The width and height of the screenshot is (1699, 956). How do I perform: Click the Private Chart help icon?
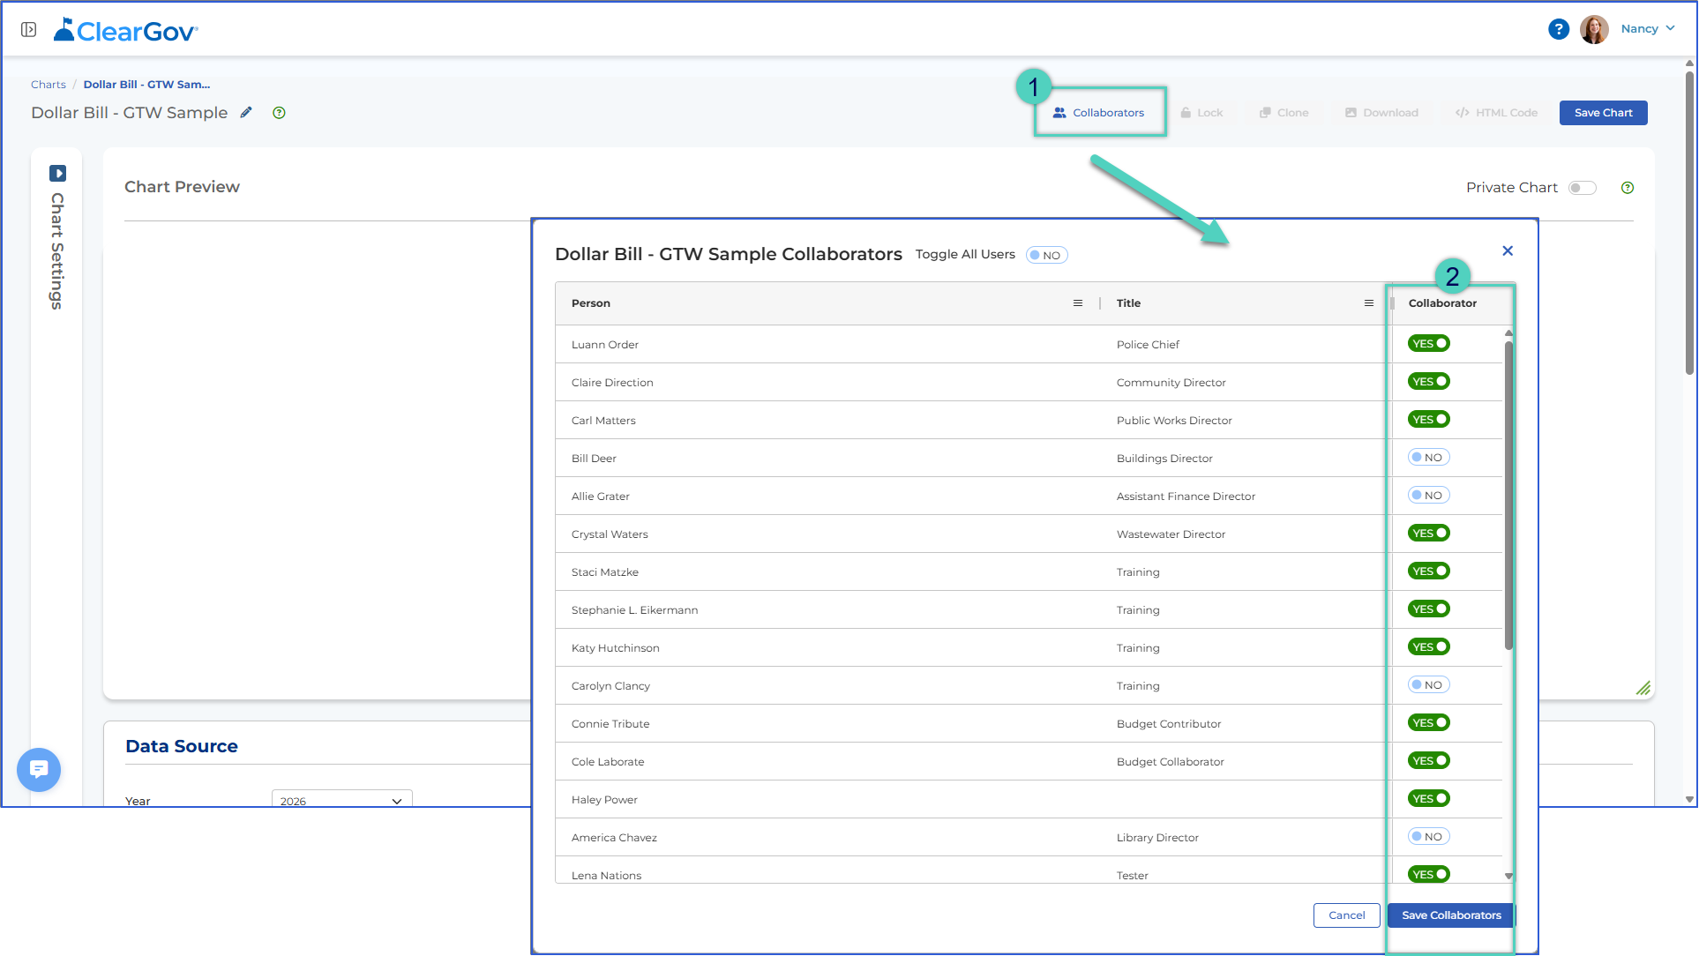point(1628,188)
